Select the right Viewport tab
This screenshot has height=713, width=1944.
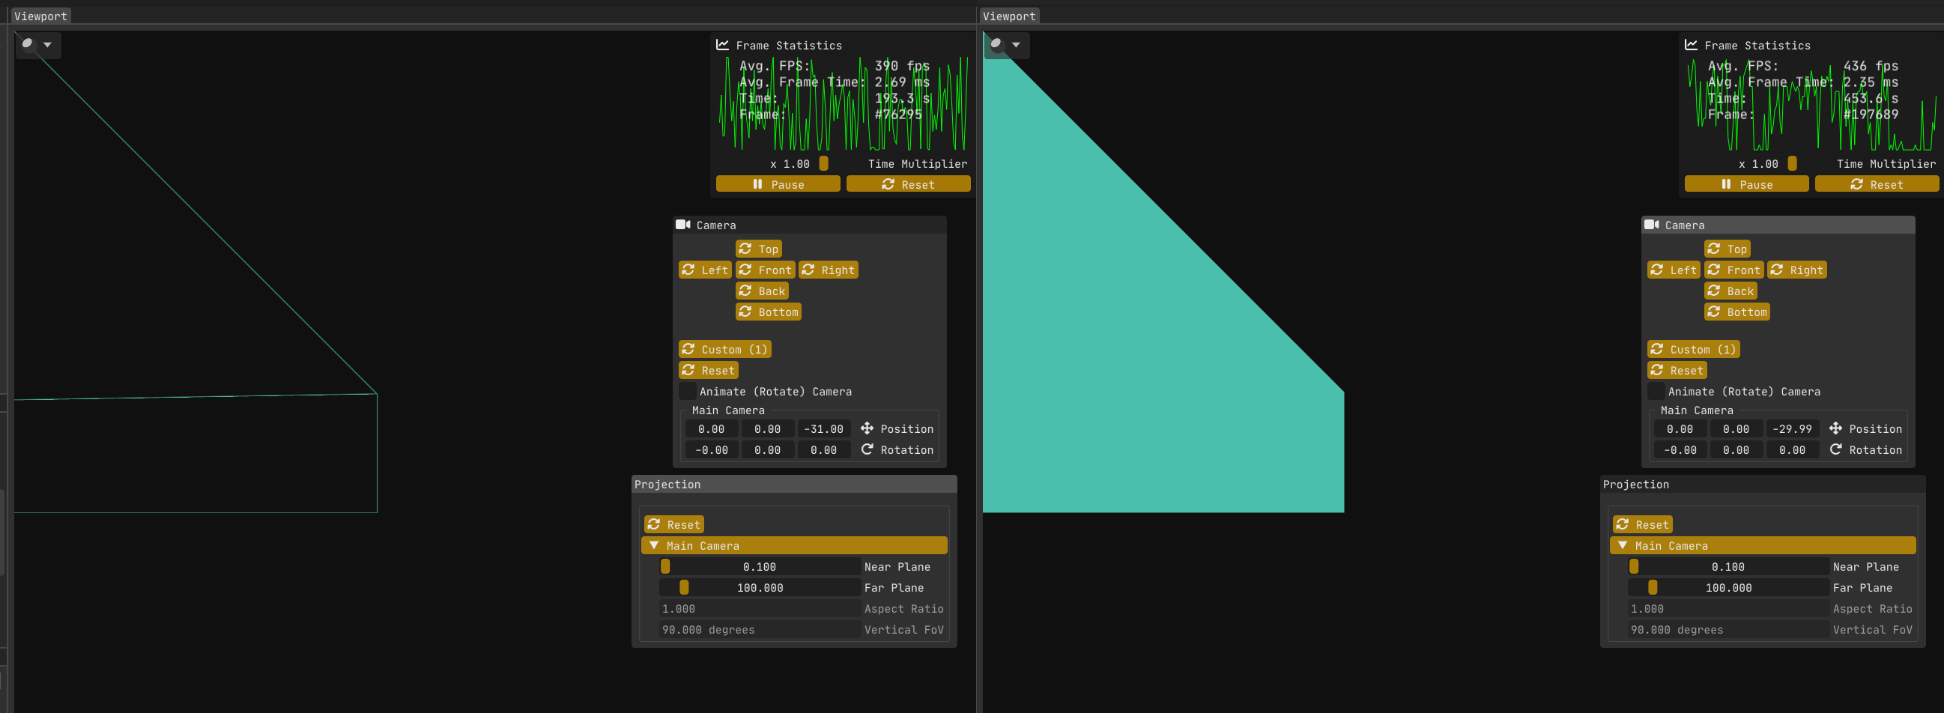click(1009, 16)
